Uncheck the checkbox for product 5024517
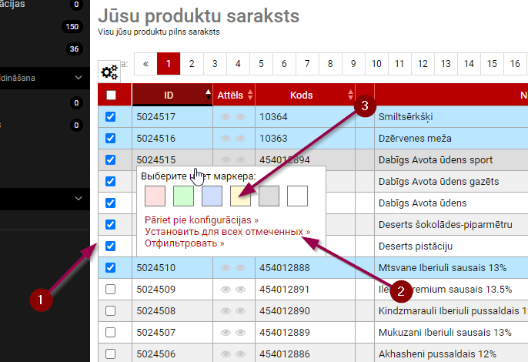This screenshot has height=362, width=528. [x=110, y=117]
